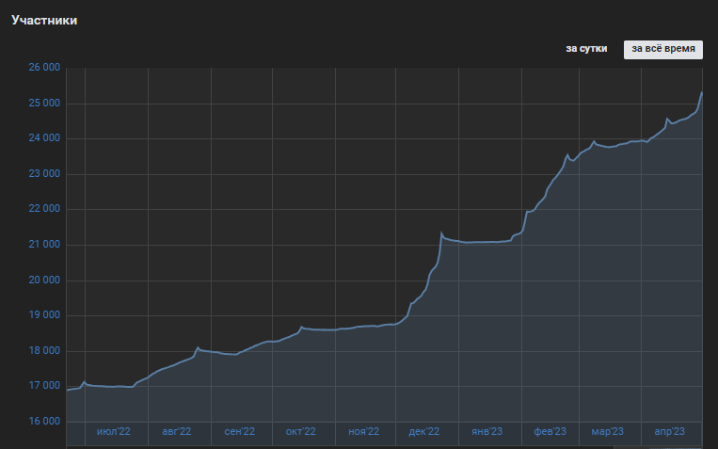Click the 19 000 y-axis label
This screenshot has height=449, width=718.
(44, 315)
